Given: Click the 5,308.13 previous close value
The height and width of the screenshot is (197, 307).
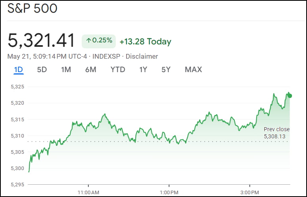Looking at the screenshot, I should pyautogui.click(x=274, y=136).
